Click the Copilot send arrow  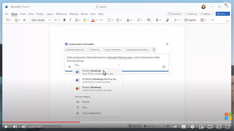pyautogui.click(x=164, y=67)
